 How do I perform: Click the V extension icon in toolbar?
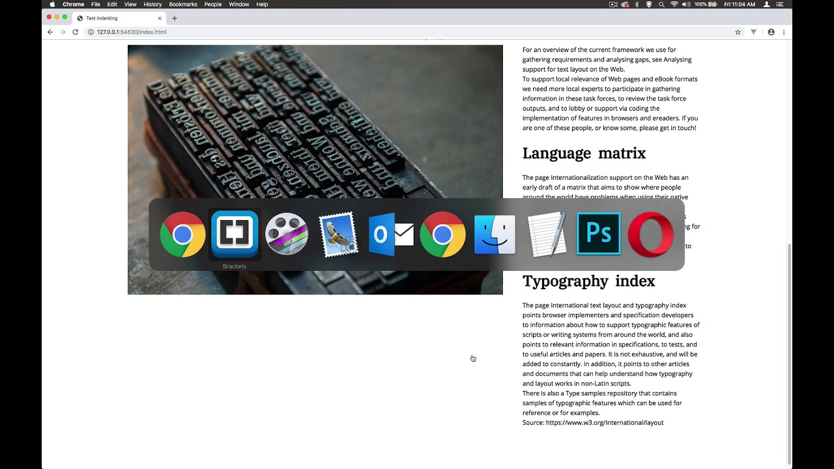click(x=754, y=32)
